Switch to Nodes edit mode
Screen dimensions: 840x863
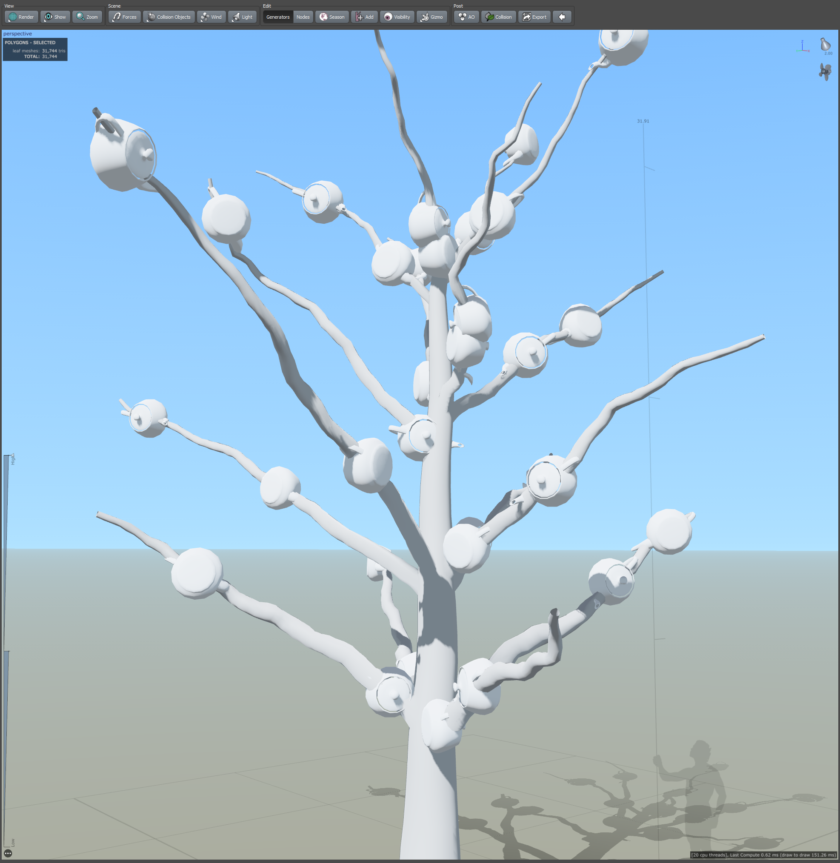pyautogui.click(x=303, y=17)
